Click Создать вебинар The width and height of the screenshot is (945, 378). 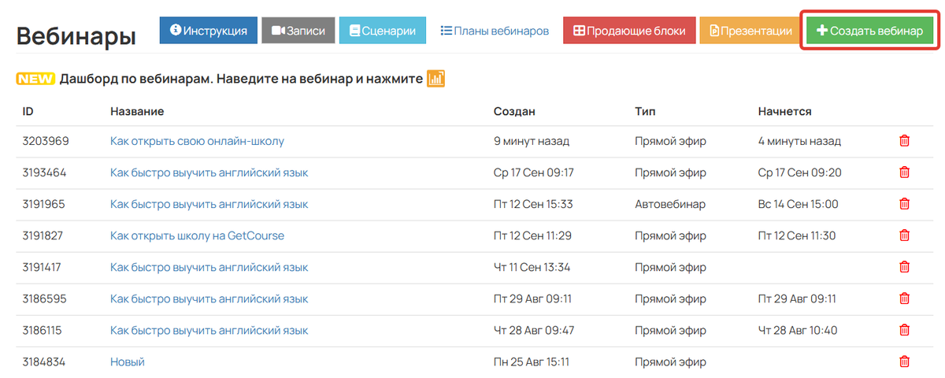[x=869, y=31]
